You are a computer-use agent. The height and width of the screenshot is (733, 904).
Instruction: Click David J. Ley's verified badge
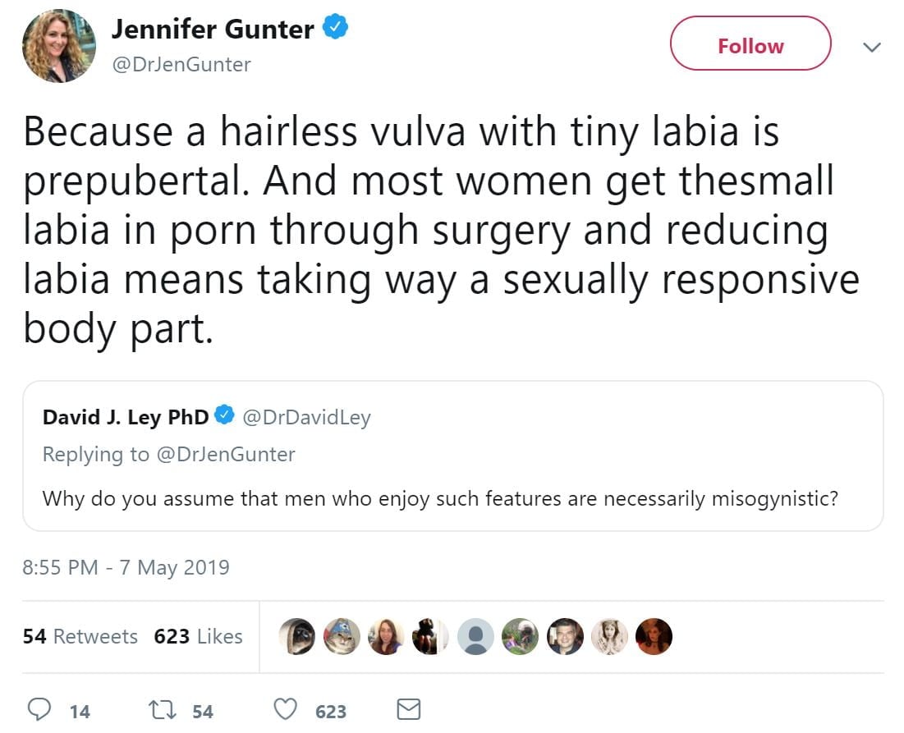(223, 417)
